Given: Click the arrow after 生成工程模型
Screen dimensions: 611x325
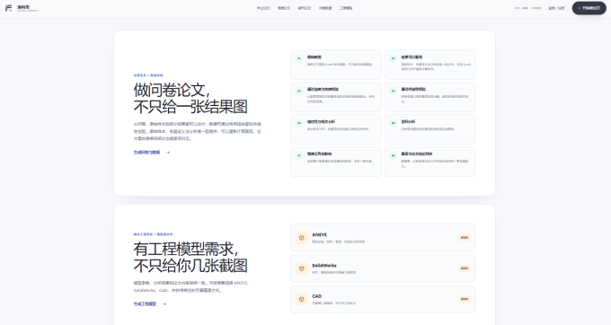Looking at the screenshot, I should [164, 304].
